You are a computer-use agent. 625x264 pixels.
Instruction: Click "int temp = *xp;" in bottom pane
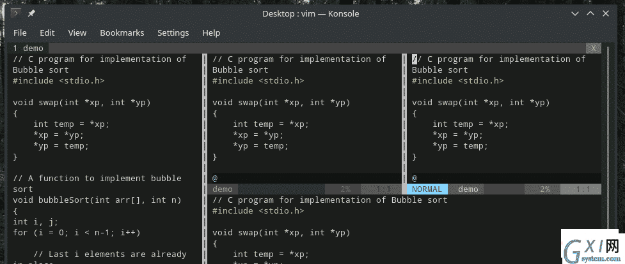[271, 254]
